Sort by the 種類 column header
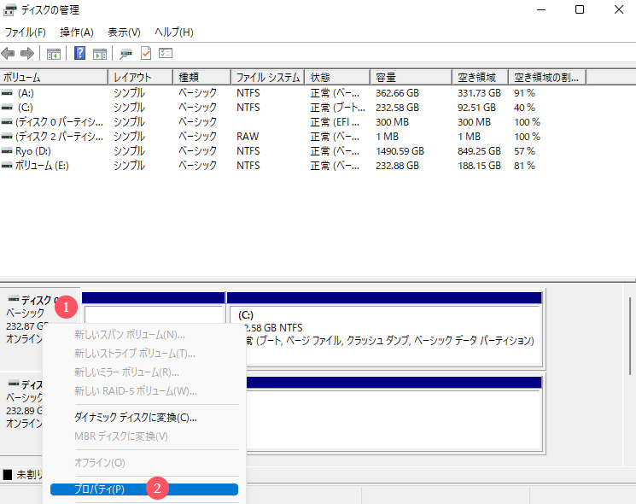 coord(202,77)
